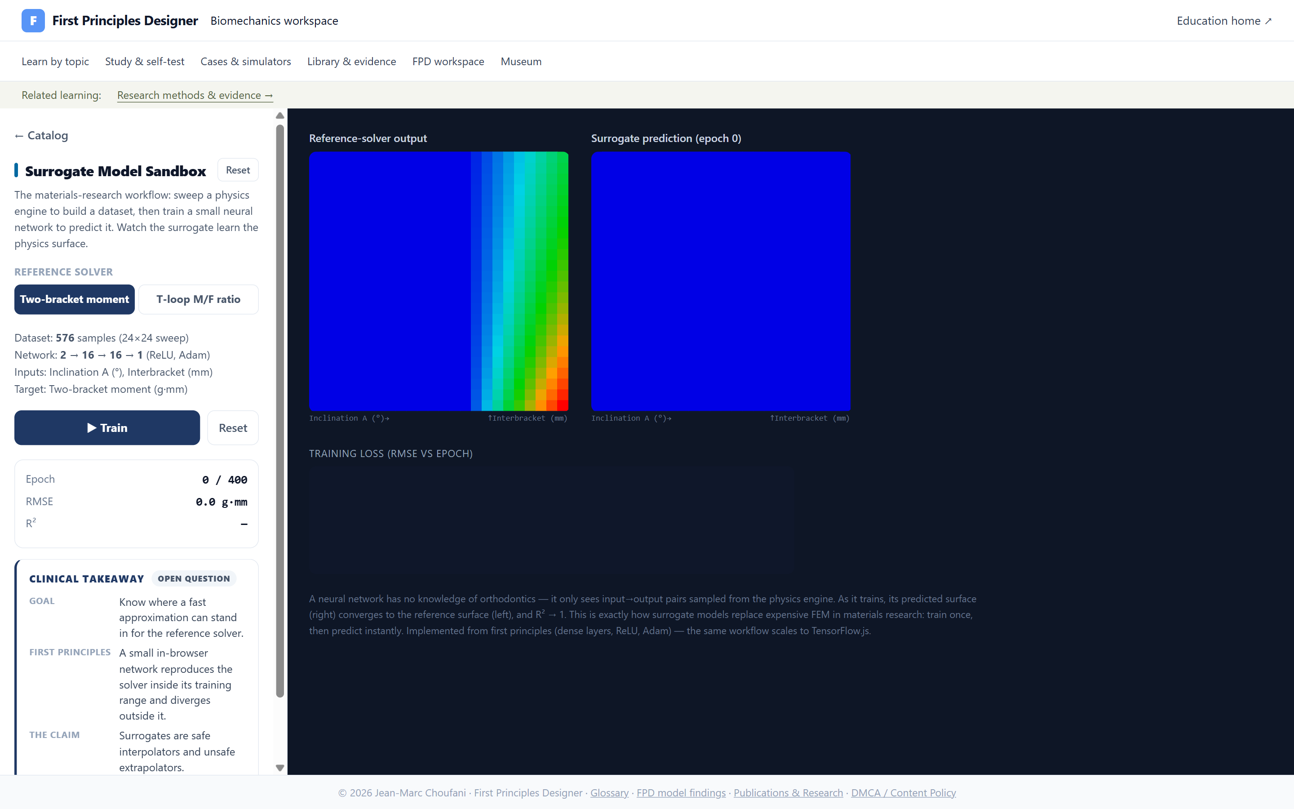The height and width of the screenshot is (809, 1294).
Task: Click the CLINICAL TAKEAWAY heading
Action: 87,579
